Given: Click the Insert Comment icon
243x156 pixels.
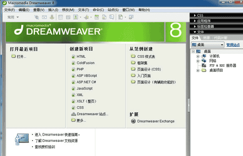Looking at the screenshot, I should tap(112, 17).
